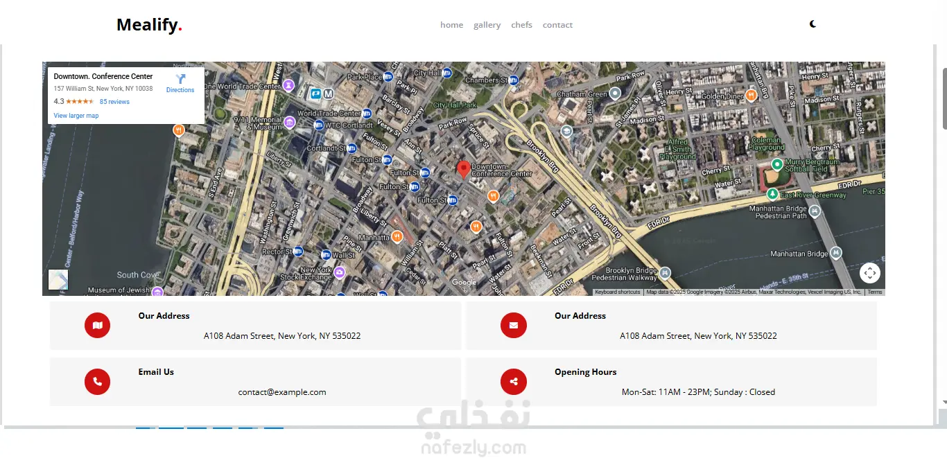The height and width of the screenshot is (458, 947).
Task: Click the Chatham Green marker
Action: pyautogui.click(x=614, y=94)
